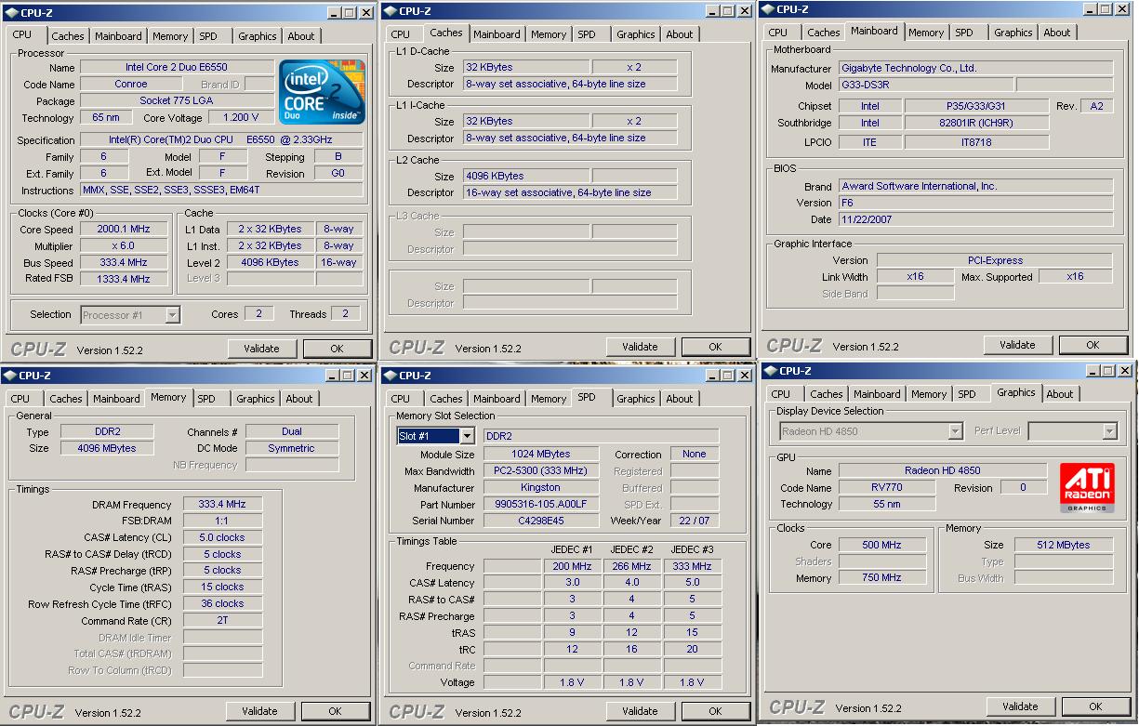1139x726 pixels.
Task: Open the Radeon HD 4850 display device dropdown
Action: (955, 431)
